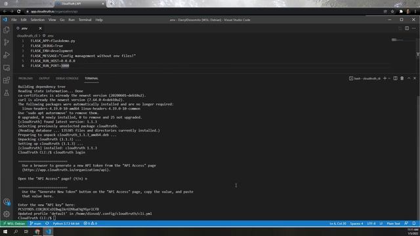Viewport: 420px width, 236px height.
Task: Open the Manage gear icon
Action: pos(7,214)
